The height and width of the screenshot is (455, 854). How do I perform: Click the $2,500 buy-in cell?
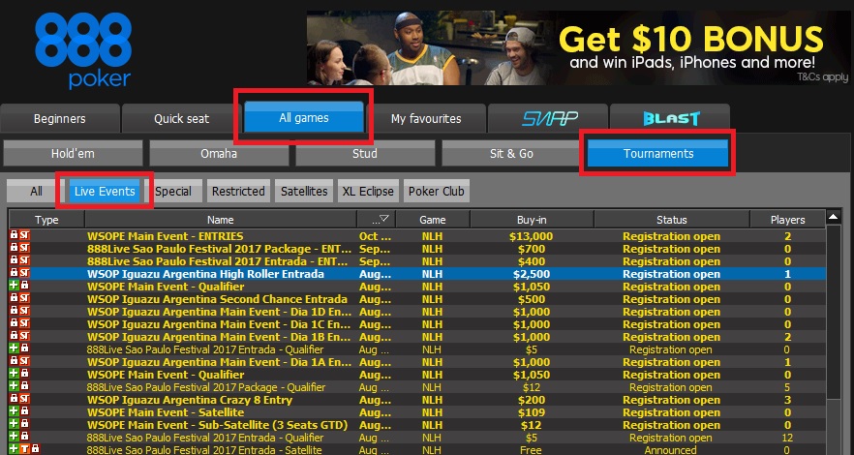pyautogui.click(x=531, y=274)
